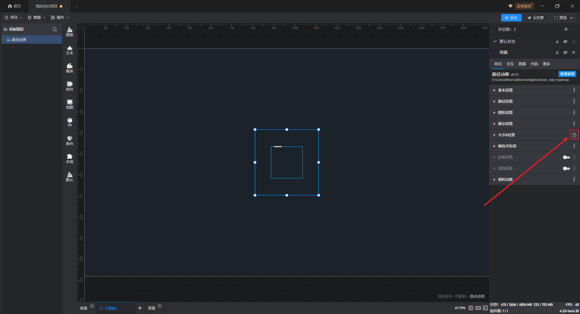Image resolution: width=580 pixels, height=314 pixels.
Task: Search layers with the magnifier icon
Action: click(x=55, y=29)
